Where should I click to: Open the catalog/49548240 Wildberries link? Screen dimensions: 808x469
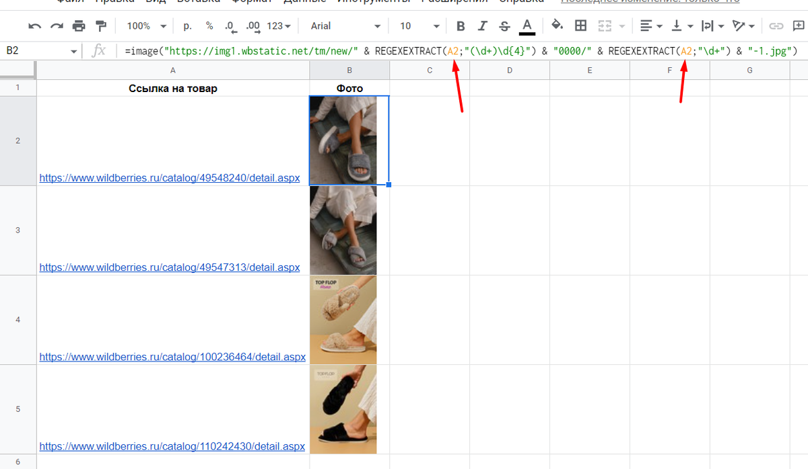tap(170, 178)
